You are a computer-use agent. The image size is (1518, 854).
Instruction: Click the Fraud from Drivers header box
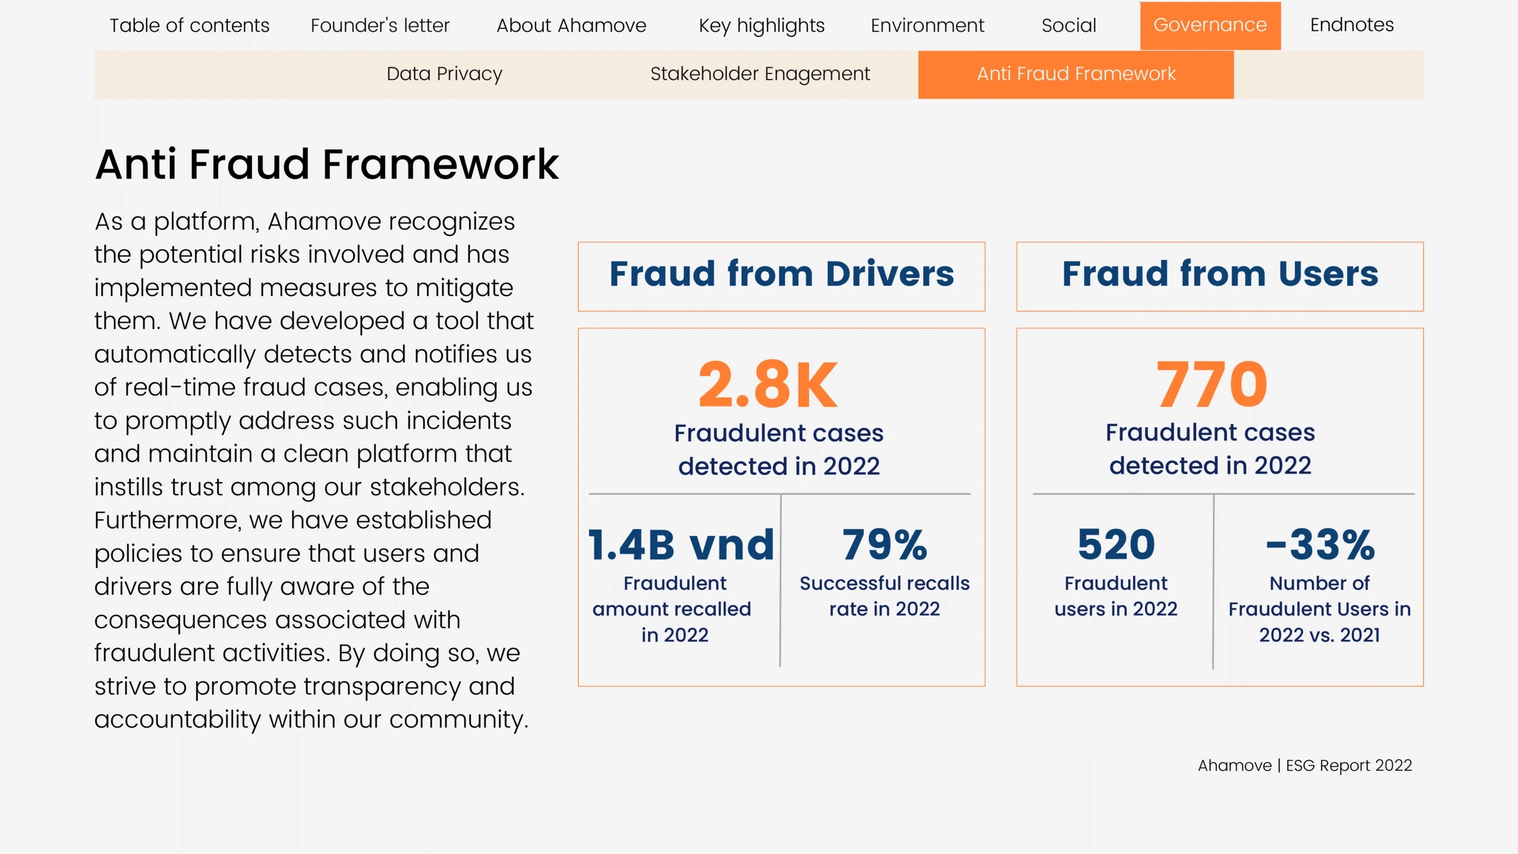(x=781, y=276)
